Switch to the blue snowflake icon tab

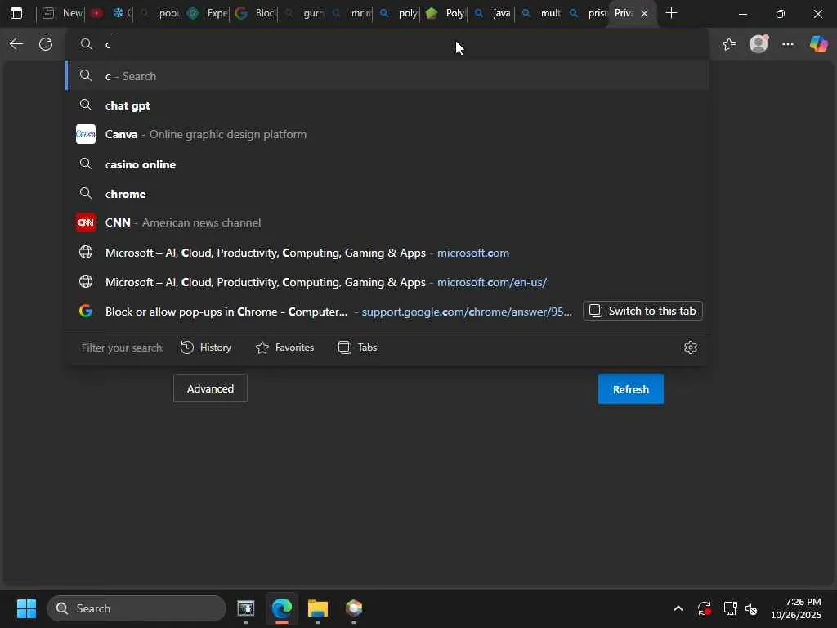pos(121,13)
